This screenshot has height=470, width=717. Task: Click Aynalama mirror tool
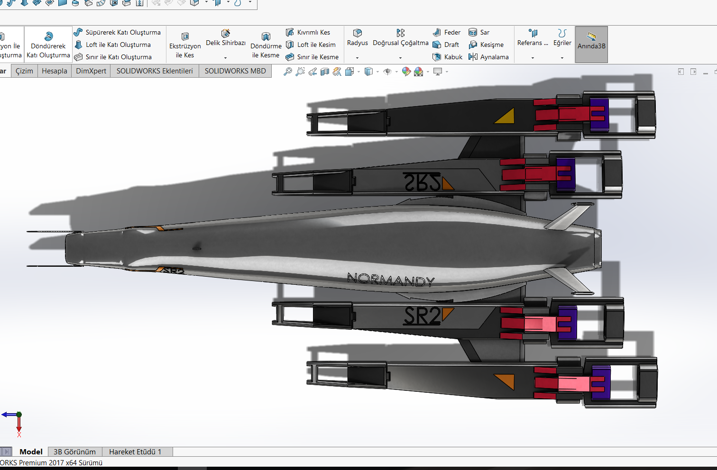pos(488,57)
